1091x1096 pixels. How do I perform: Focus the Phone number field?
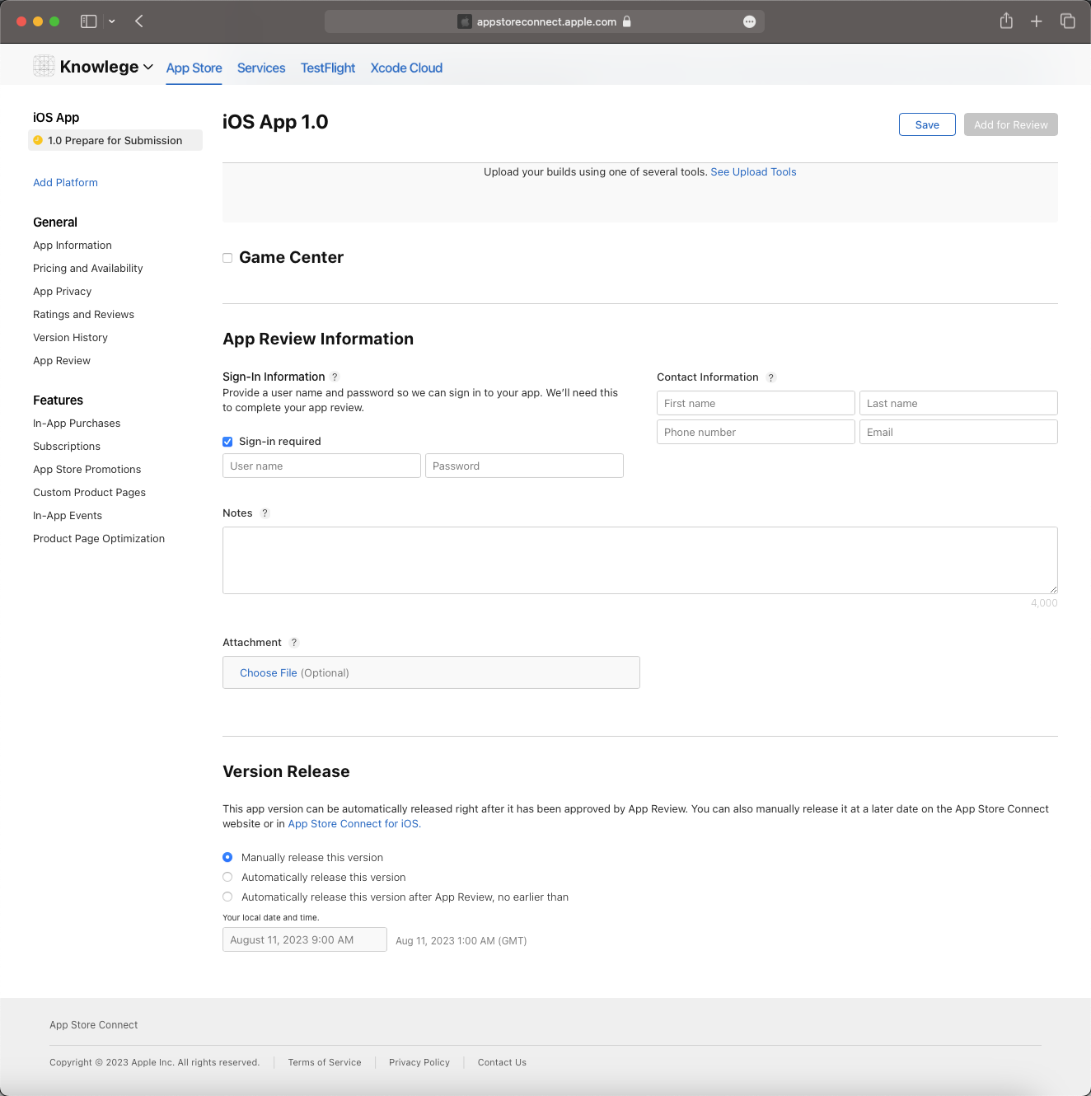[756, 432]
